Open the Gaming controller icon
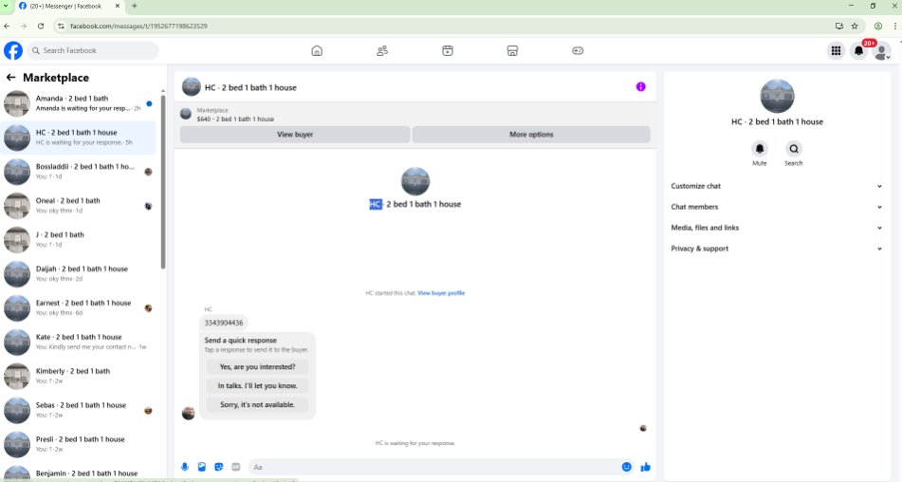 click(x=578, y=50)
